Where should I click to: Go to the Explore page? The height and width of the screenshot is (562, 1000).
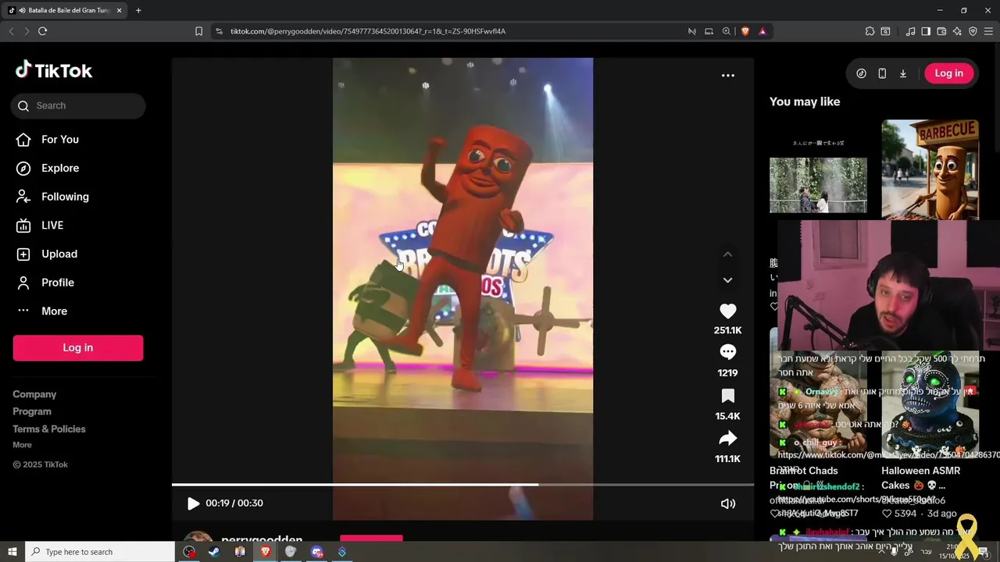(x=48, y=168)
